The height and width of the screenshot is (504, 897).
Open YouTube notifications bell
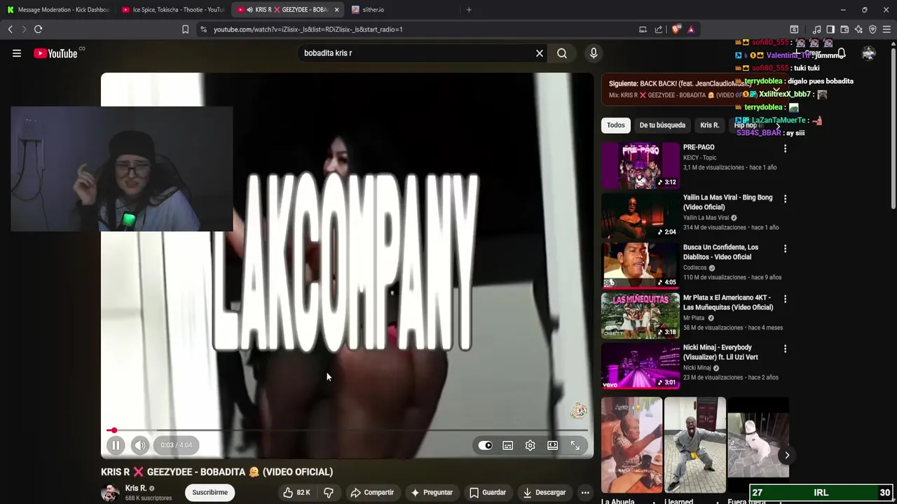click(x=841, y=53)
